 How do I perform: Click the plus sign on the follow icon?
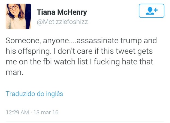(156, 10)
